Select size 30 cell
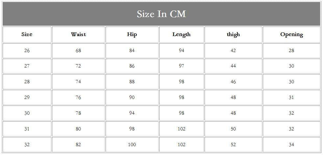Screen dimensions: 323x155 [x=27, y=113]
